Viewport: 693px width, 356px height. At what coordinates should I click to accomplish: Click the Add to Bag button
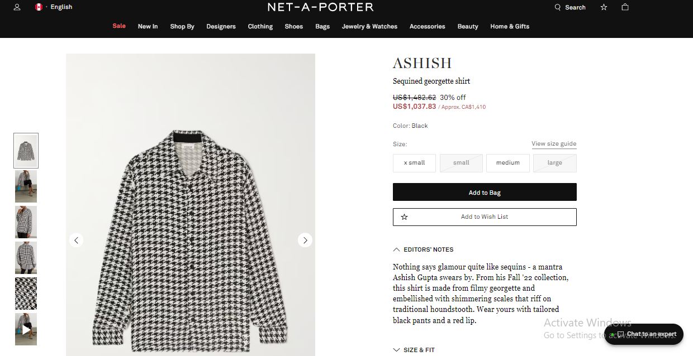click(x=485, y=193)
